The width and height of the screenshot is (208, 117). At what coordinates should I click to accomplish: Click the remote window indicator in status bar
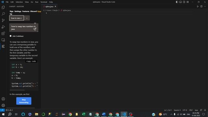(x=2, y=110)
